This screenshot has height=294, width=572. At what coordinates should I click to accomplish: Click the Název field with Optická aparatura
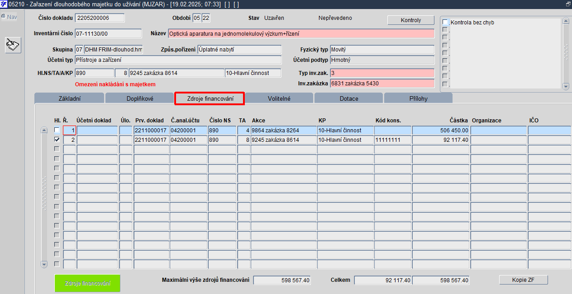(x=301, y=33)
